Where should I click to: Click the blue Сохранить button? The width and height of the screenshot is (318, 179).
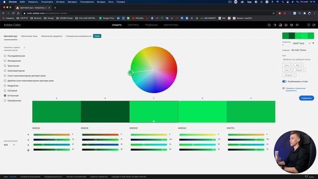[306, 98]
